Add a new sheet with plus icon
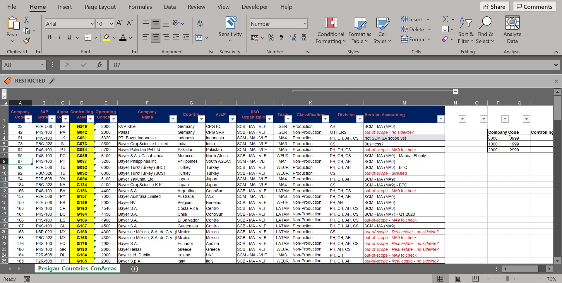562x283 pixels. tap(135, 269)
